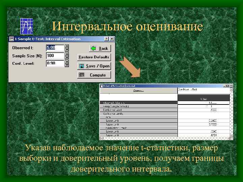Click the results window vertical scrollbar down arrow
The width and height of the screenshot is (243, 182).
[x=232, y=135]
